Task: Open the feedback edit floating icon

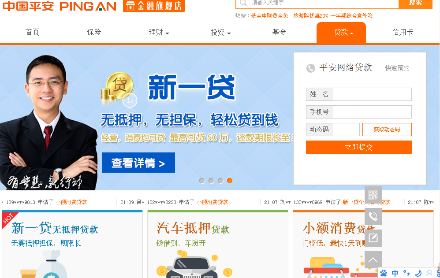Action: (x=373, y=238)
